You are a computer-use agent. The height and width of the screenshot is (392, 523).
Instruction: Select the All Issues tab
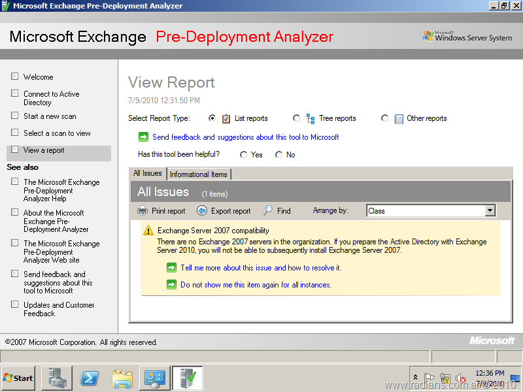pyautogui.click(x=148, y=174)
